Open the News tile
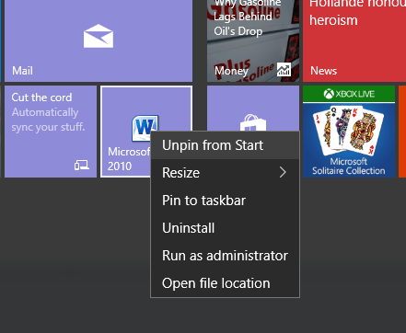406x333 pixels. [354, 40]
